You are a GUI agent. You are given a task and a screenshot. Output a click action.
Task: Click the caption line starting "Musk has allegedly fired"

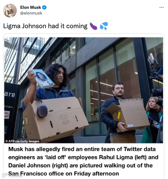82,149
